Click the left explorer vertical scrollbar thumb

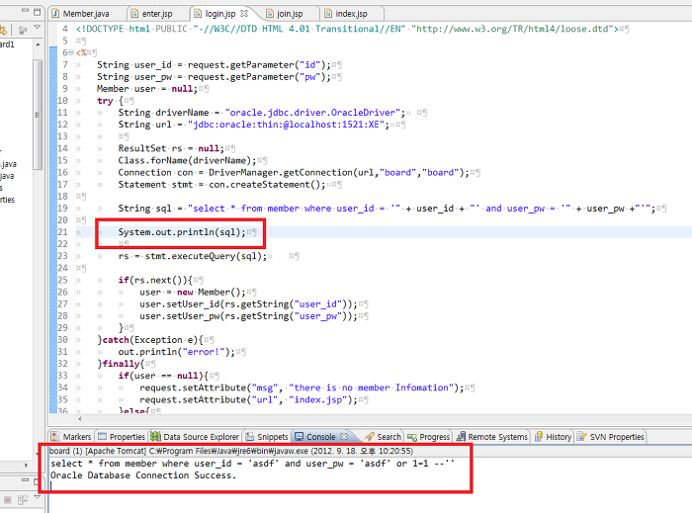tap(38, 115)
